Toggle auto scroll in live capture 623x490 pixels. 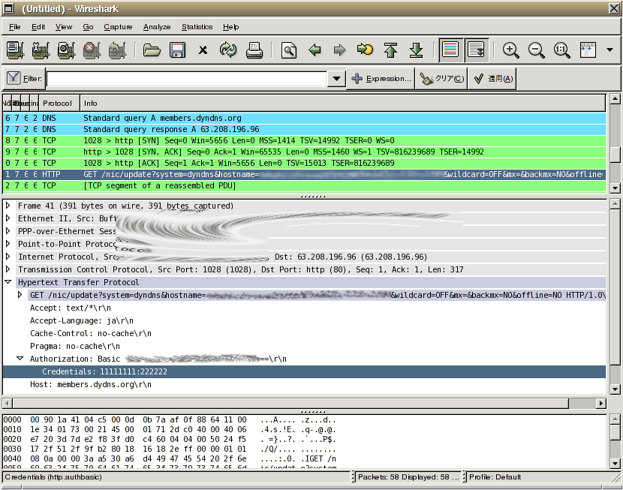click(476, 50)
